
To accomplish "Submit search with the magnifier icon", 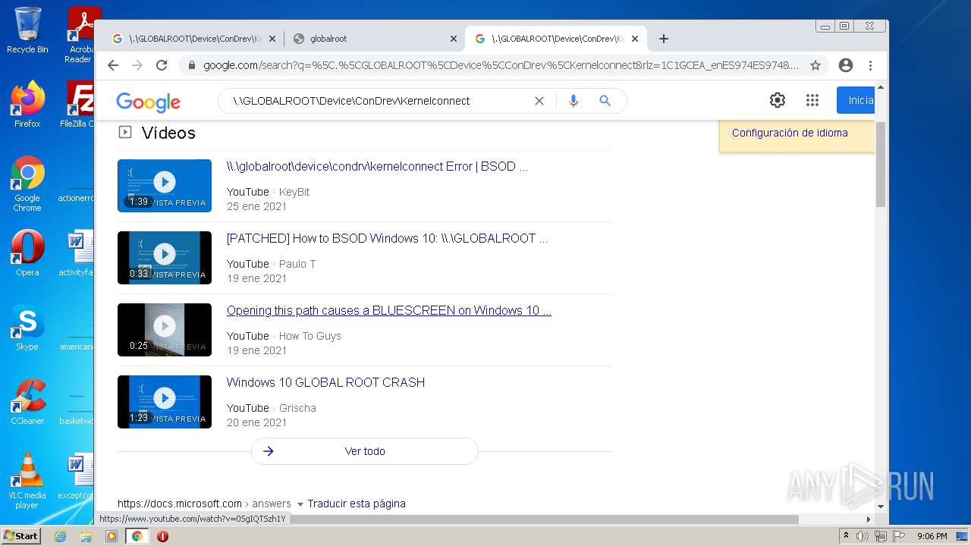I will coord(605,101).
